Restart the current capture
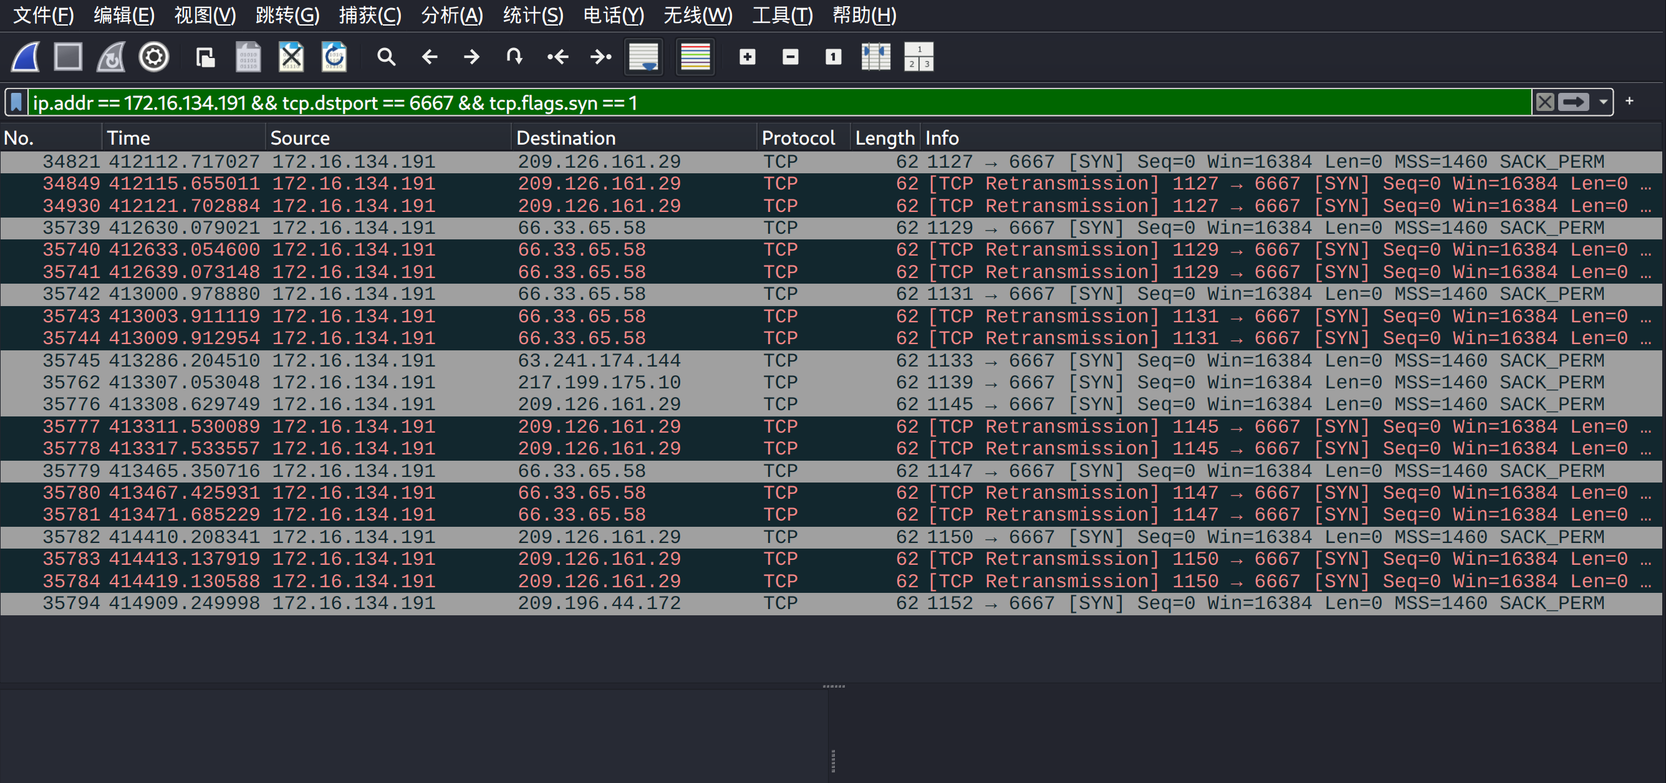This screenshot has height=783, width=1666. coord(111,57)
